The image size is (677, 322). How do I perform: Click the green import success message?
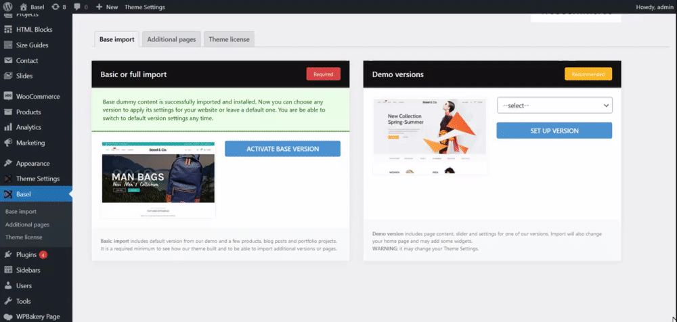point(221,110)
